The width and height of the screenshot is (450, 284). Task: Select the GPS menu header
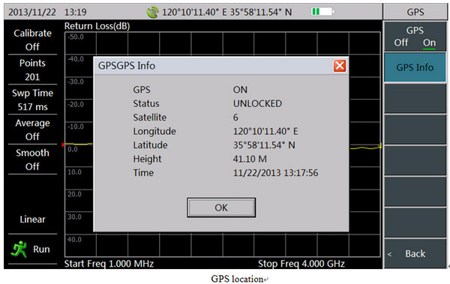415,12
